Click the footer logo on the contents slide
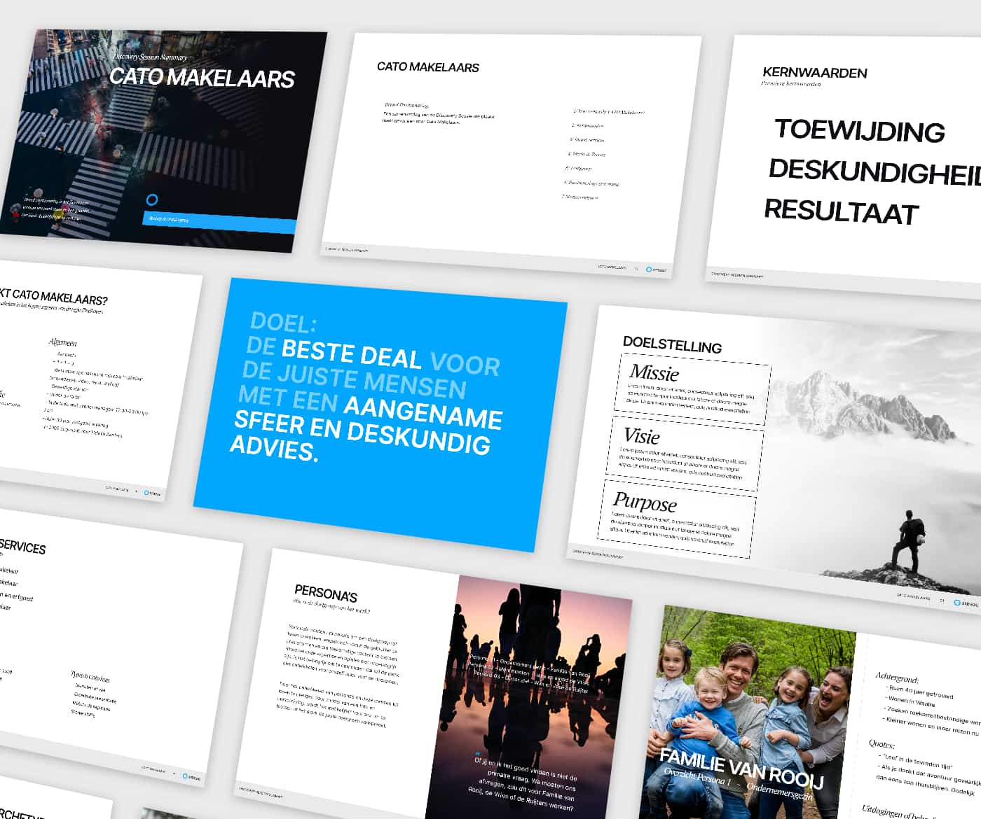Viewport: 981px width, 819px height. pos(657,269)
